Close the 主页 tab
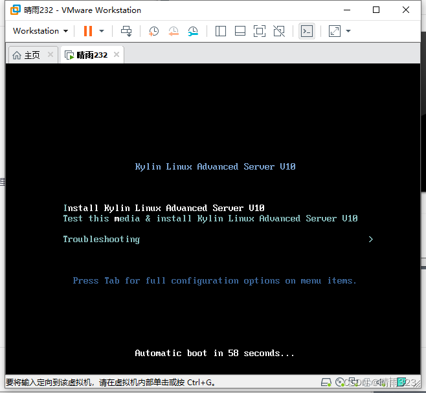 tap(50, 54)
